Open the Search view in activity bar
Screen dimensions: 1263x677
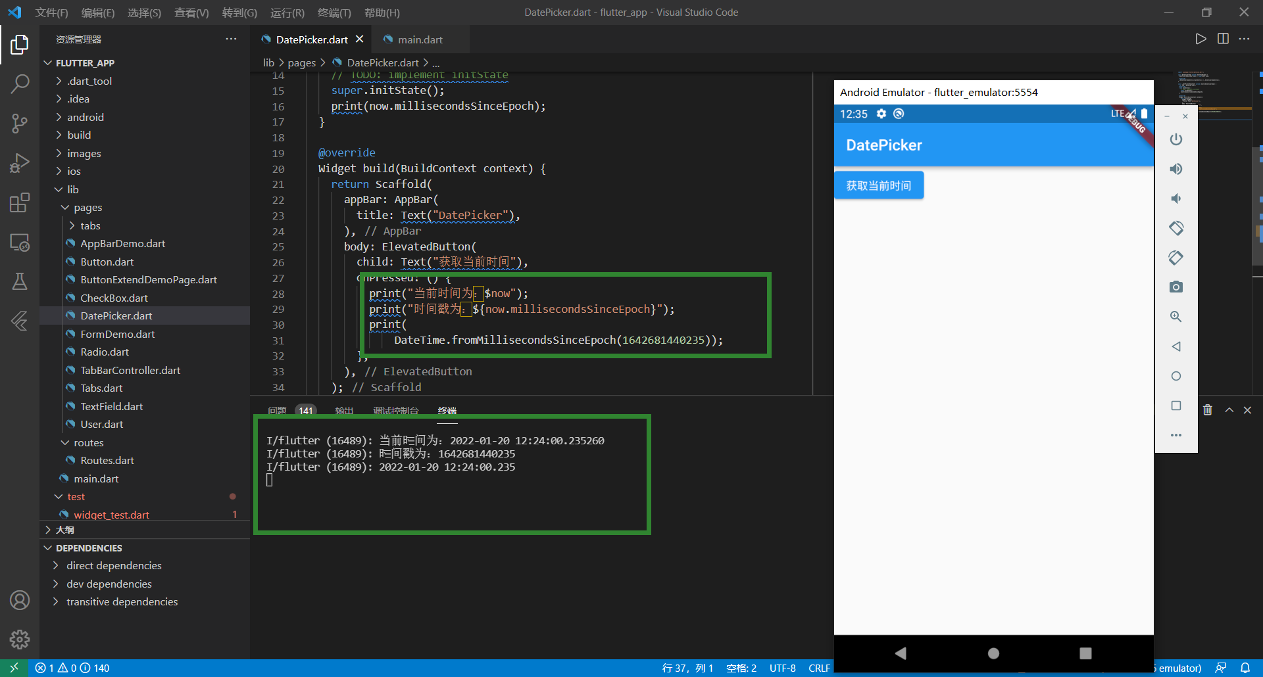pyautogui.click(x=20, y=83)
